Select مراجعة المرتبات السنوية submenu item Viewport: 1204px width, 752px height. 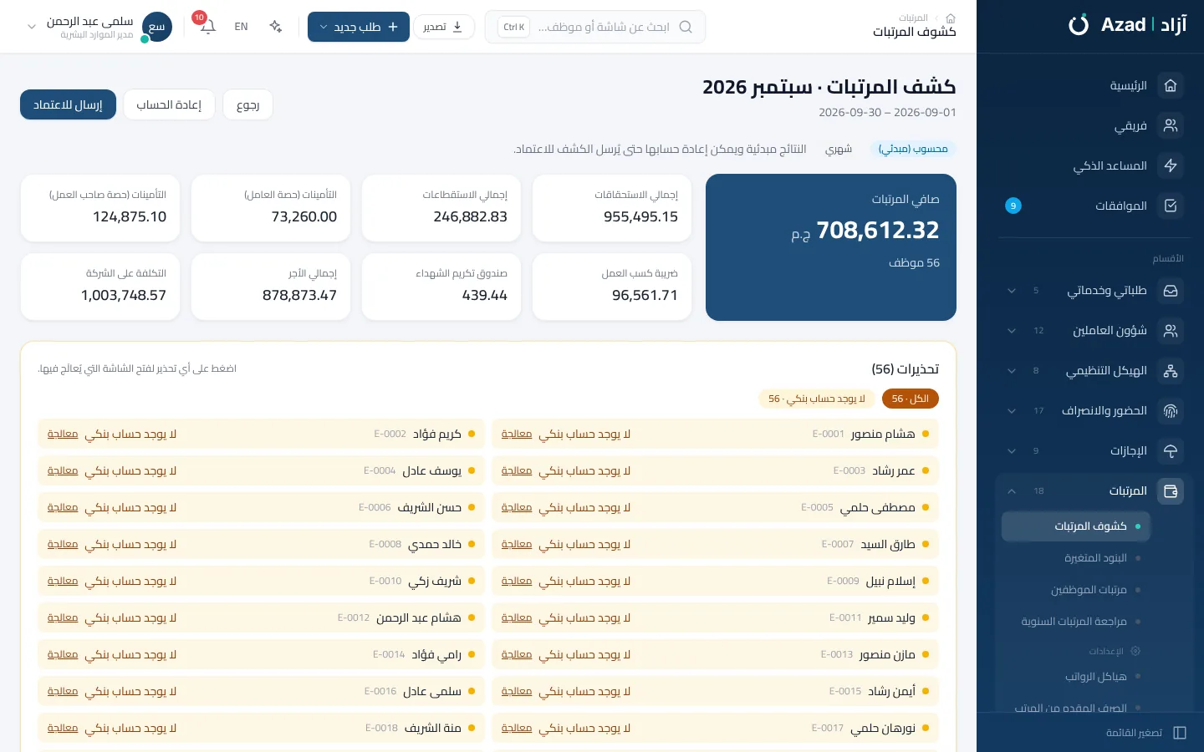[x=1076, y=622]
